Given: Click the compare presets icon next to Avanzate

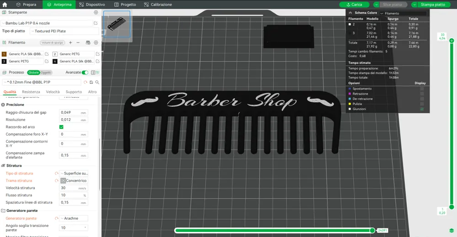Looking at the screenshot, I should (x=98, y=73).
